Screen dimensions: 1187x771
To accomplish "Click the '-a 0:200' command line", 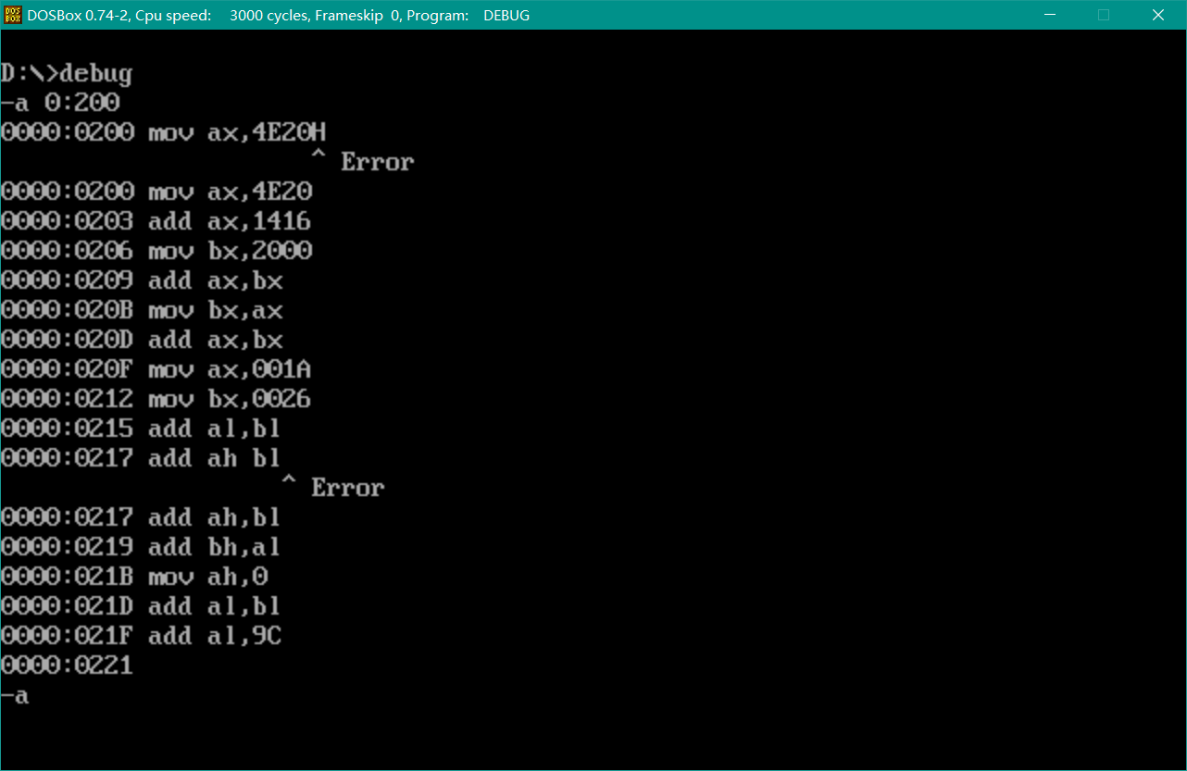I will (x=60, y=103).
